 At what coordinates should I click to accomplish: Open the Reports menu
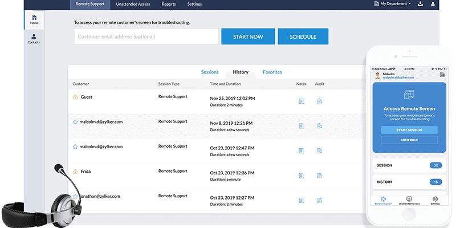point(169,4)
